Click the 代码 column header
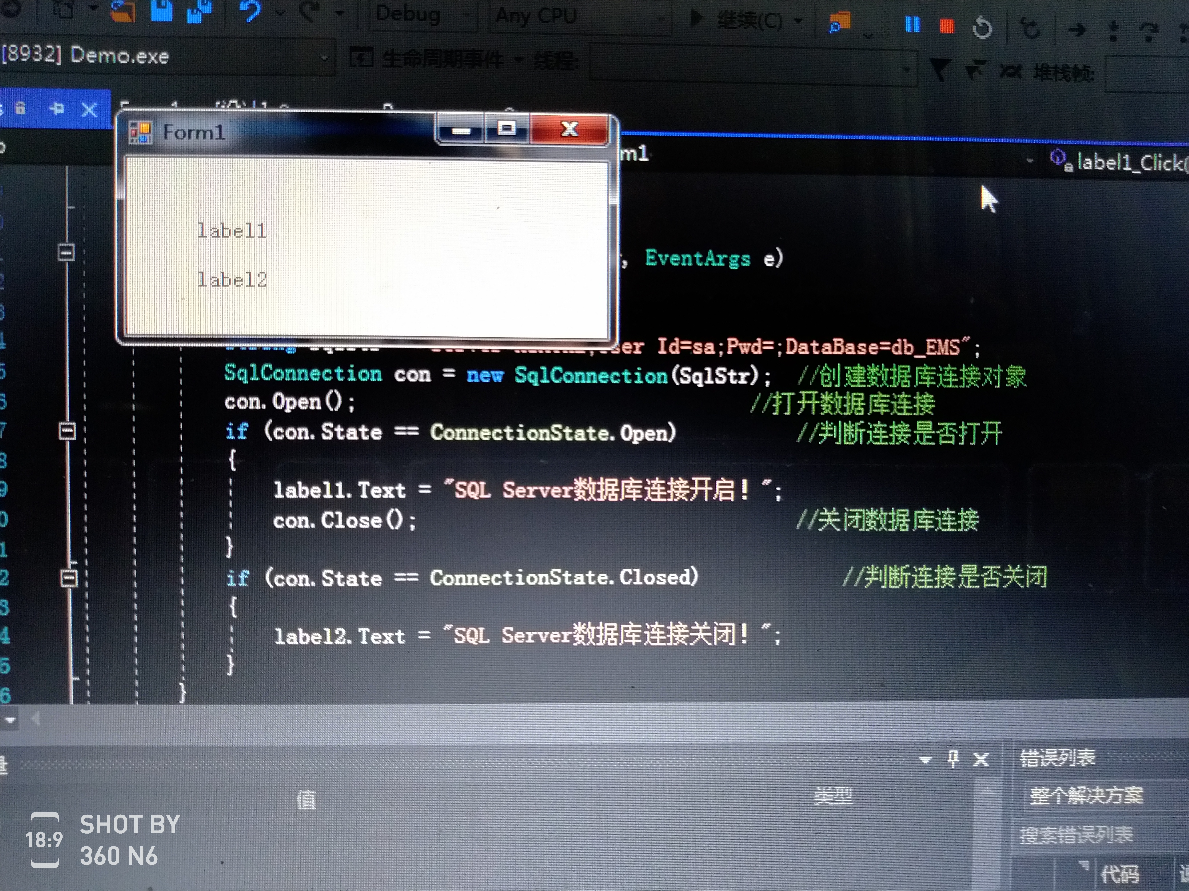Image resolution: width=1189 pixels, height=891 pixels. click(1119, 874)
